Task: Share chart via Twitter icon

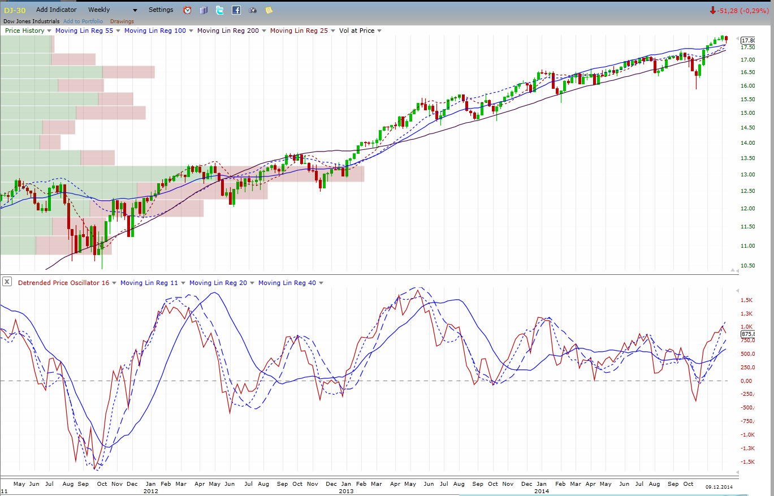Action: (220, 10)
